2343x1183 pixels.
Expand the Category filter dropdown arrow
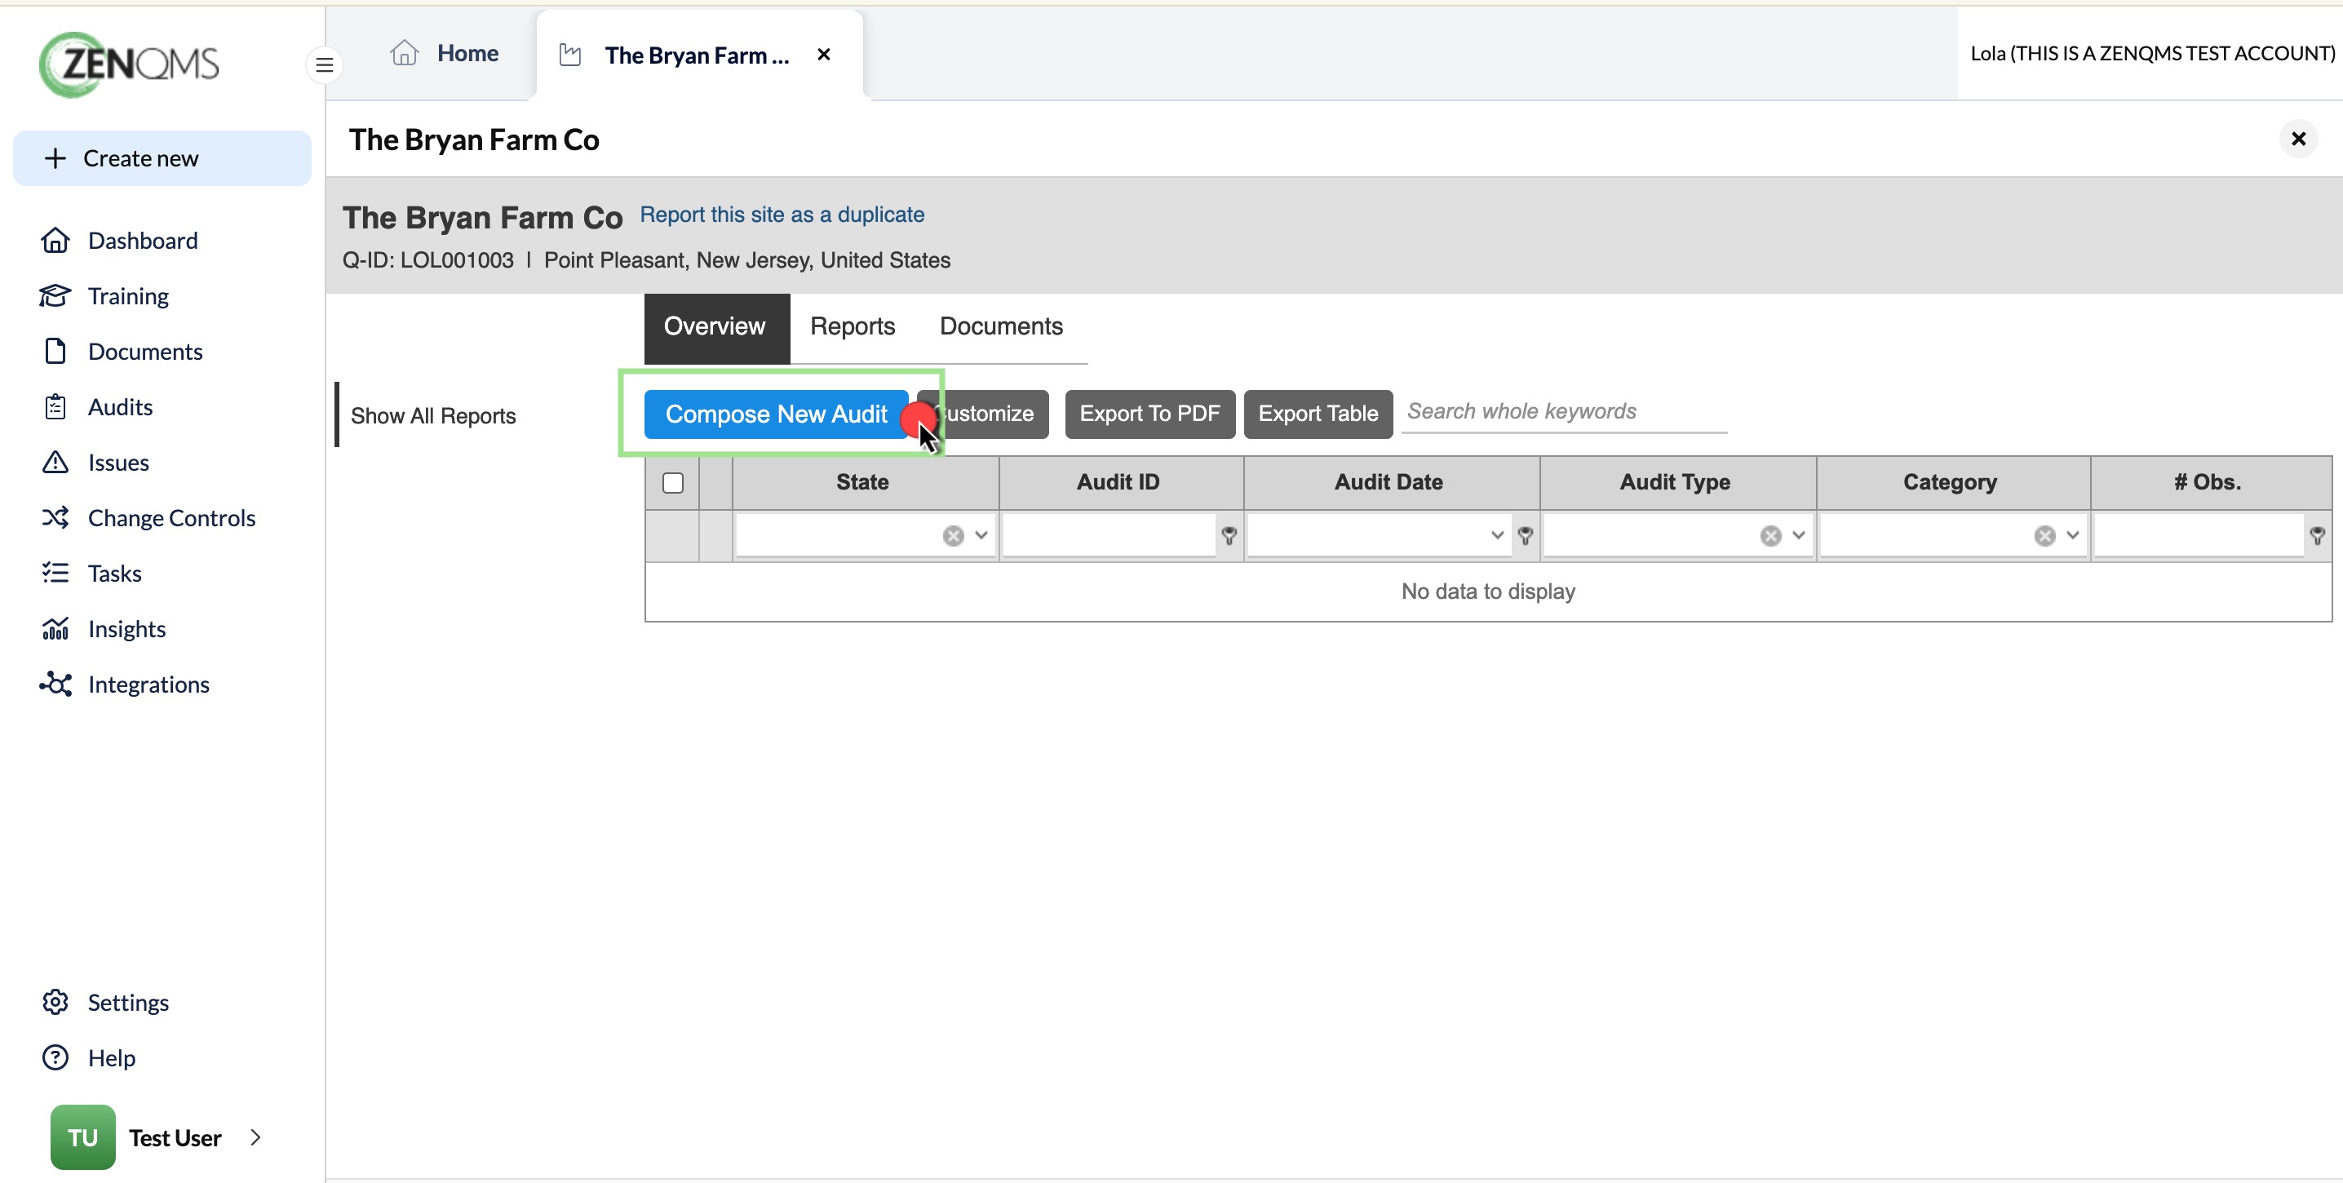pyautogui.click(x=2073, y=535)
